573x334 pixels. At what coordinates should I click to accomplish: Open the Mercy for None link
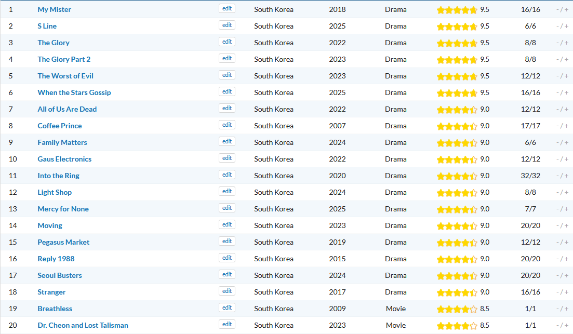click(63, 209)
